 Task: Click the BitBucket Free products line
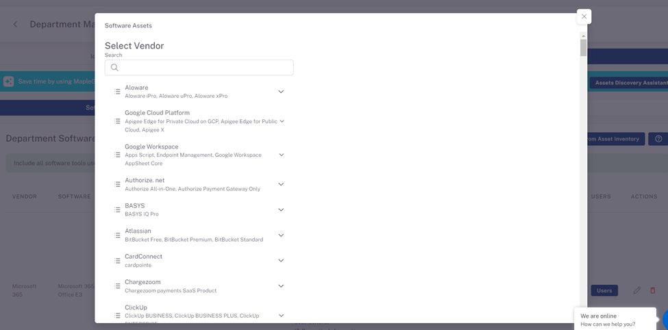[194, 240]
